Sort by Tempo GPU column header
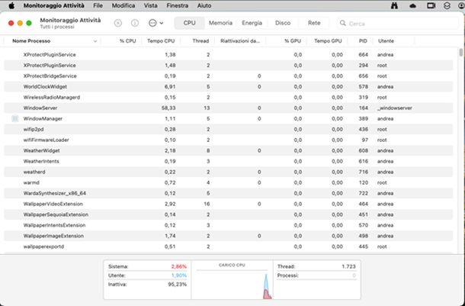Viewport: 465px width, 306px height. 328,41
